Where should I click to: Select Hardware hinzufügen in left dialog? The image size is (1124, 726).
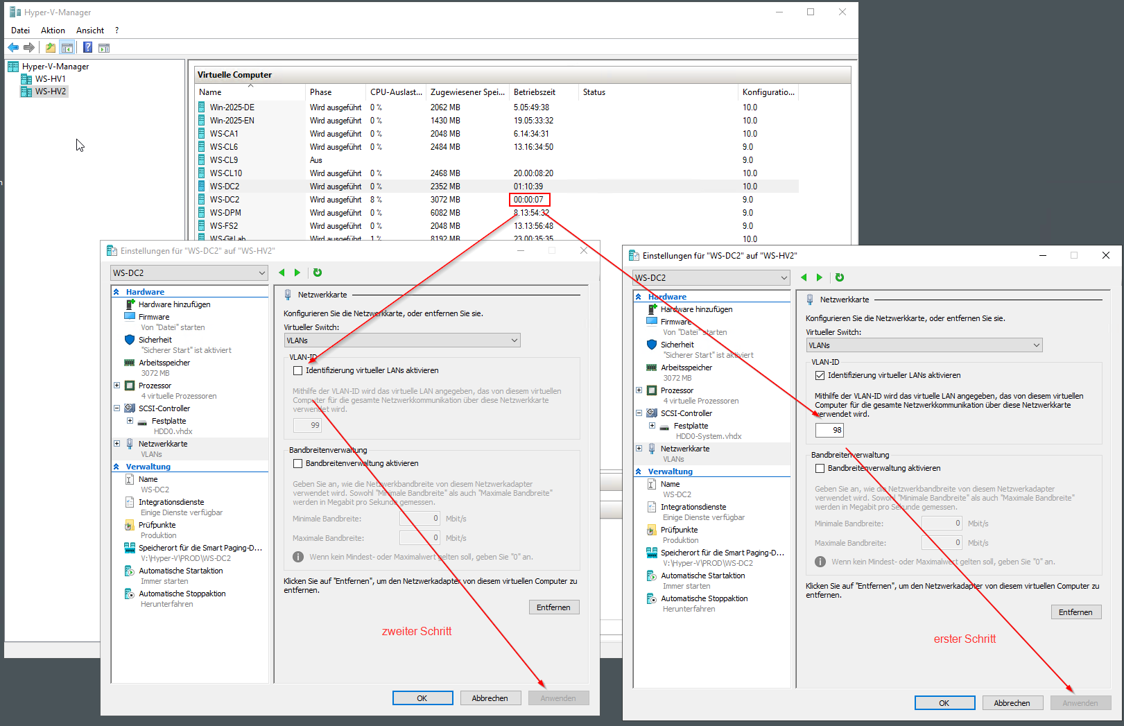click(x=174, y=304)
